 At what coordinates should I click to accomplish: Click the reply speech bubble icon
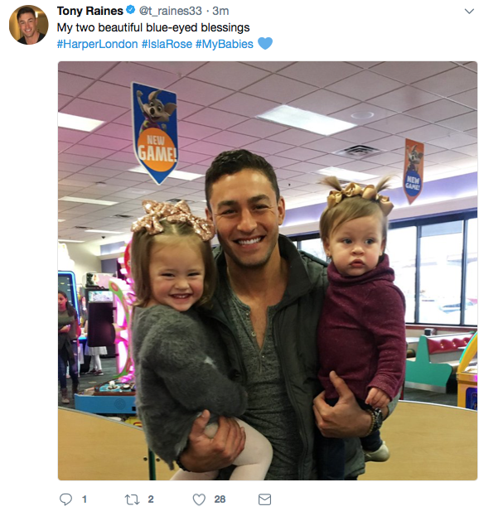click(x=65, y=499)
